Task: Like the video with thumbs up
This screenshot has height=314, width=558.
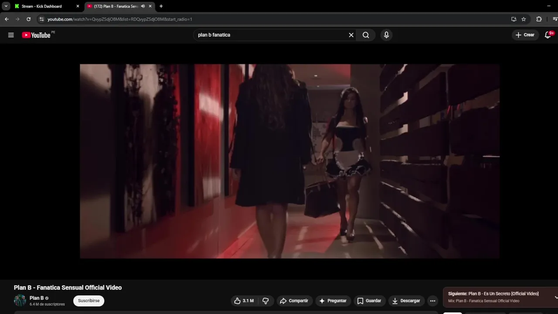Action: coord(244,301)
